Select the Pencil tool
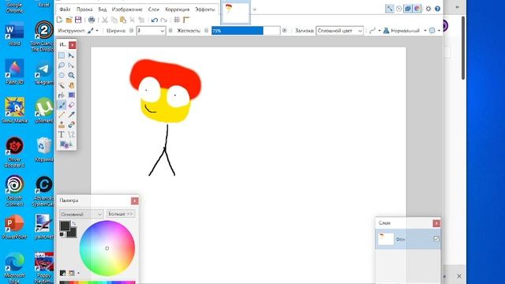The width and height of the screenshot is (505, 284). tap(62, 114)
